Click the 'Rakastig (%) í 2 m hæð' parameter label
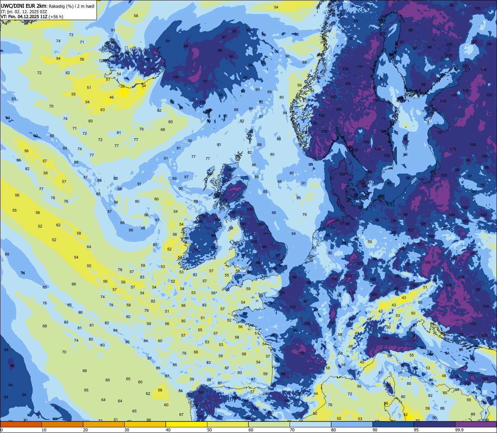 (71, 6)
